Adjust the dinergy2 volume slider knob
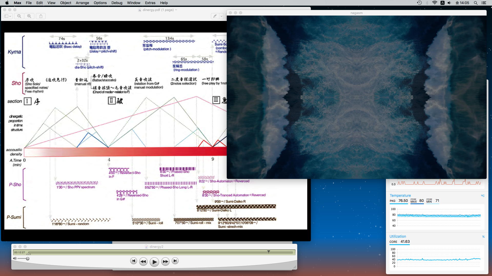Screen dimensions: 492x276 point(28,259)
